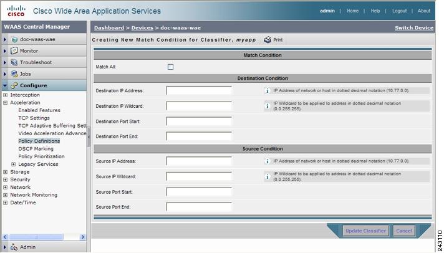Click the Home link in header

coord(353,11)
